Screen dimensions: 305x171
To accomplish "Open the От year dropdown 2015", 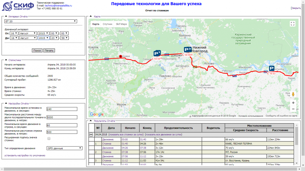I will 43,33.
